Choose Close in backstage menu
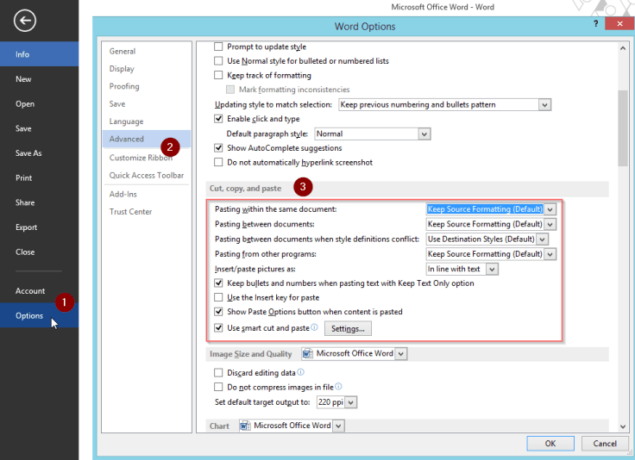The height and width of the screenshot is (460, 635). coord(40,252)
